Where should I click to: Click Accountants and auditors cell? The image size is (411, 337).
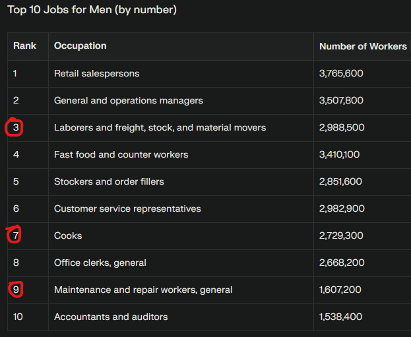click(111, 317)
